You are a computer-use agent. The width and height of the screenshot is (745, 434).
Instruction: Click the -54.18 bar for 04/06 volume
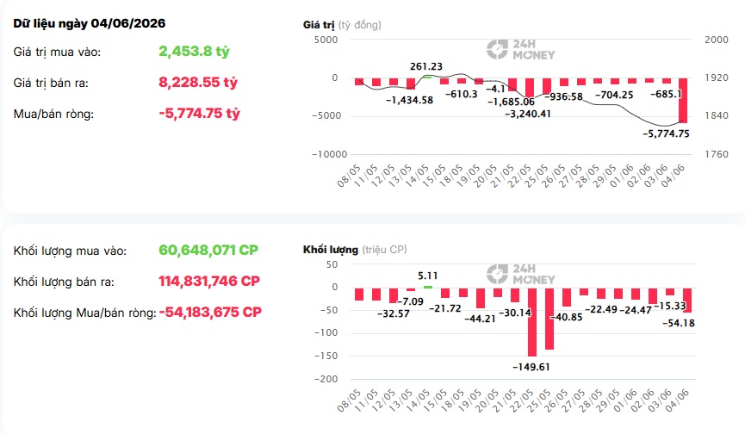687,300
